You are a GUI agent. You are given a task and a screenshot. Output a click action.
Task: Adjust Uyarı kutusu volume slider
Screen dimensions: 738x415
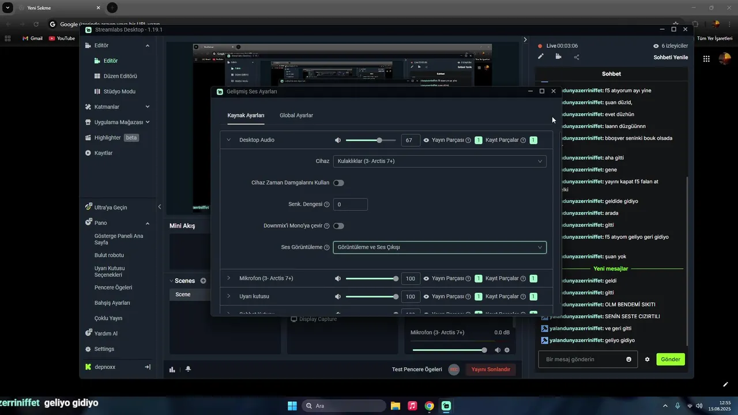[371, 296]
